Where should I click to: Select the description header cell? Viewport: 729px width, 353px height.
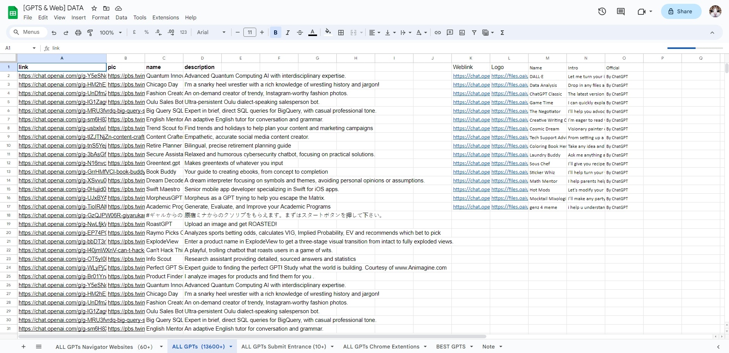202,67
